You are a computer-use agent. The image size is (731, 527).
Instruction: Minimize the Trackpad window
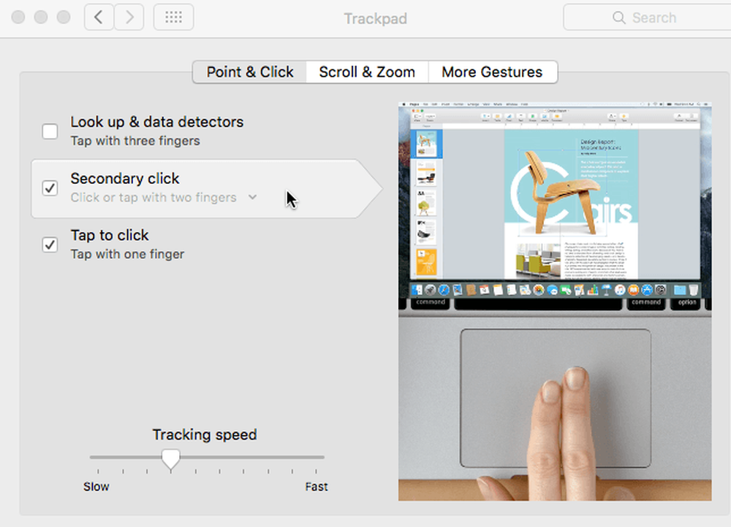tap(41, 18)
